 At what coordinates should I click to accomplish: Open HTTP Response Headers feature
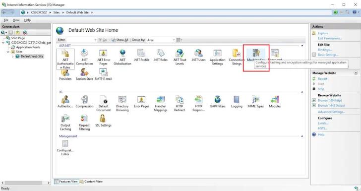pos(198,104)
